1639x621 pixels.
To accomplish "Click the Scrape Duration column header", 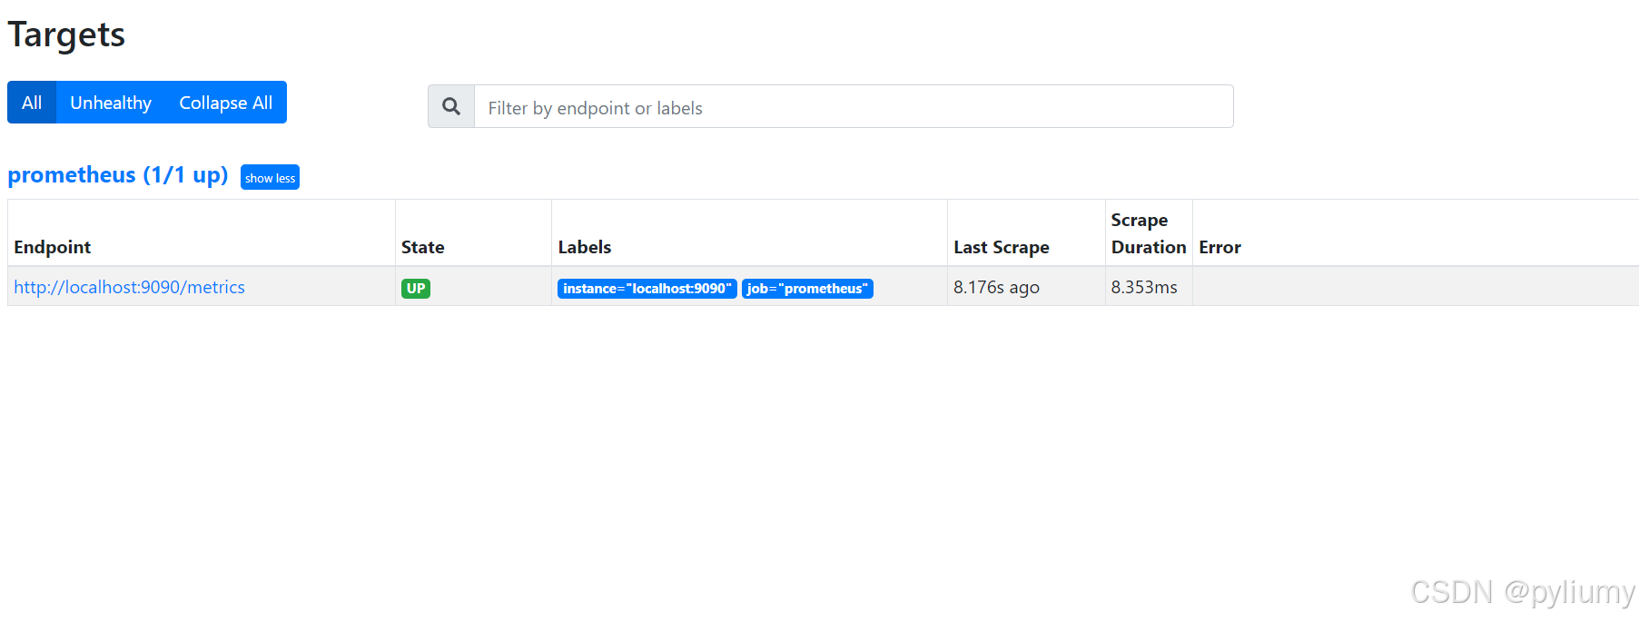I will 1149,233.
